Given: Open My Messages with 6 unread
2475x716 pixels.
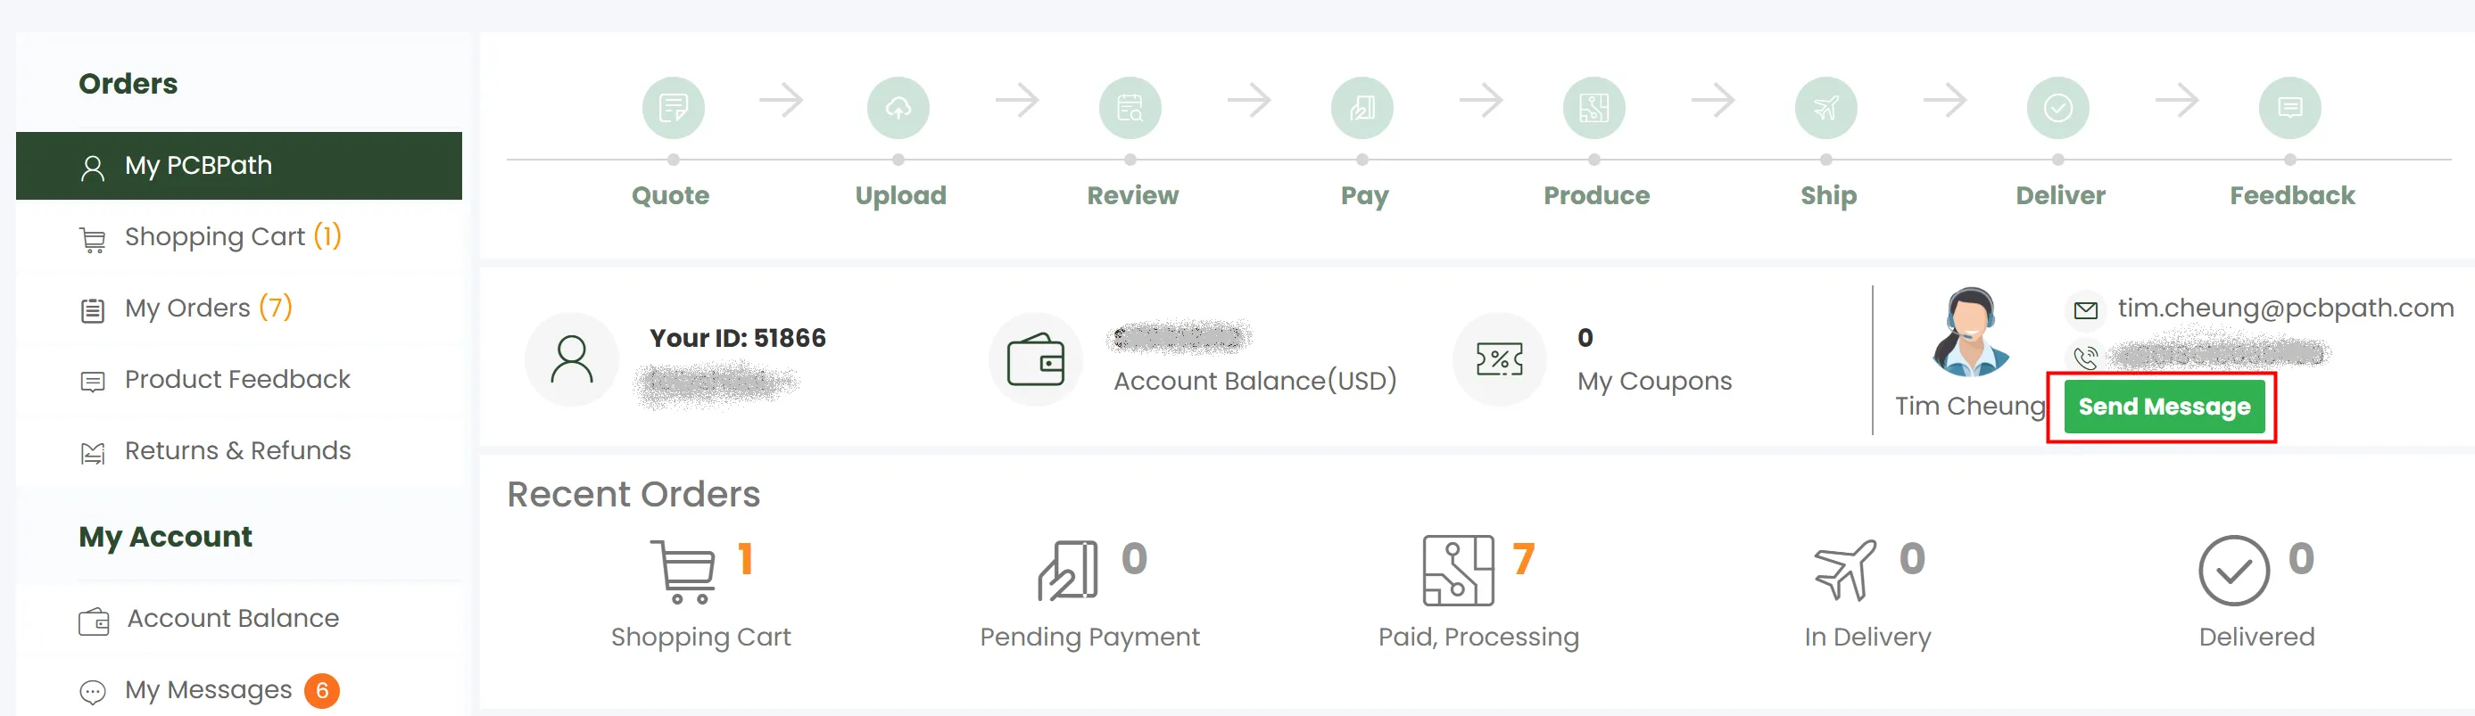Looking at the screenshot, I should pos(209,690).
